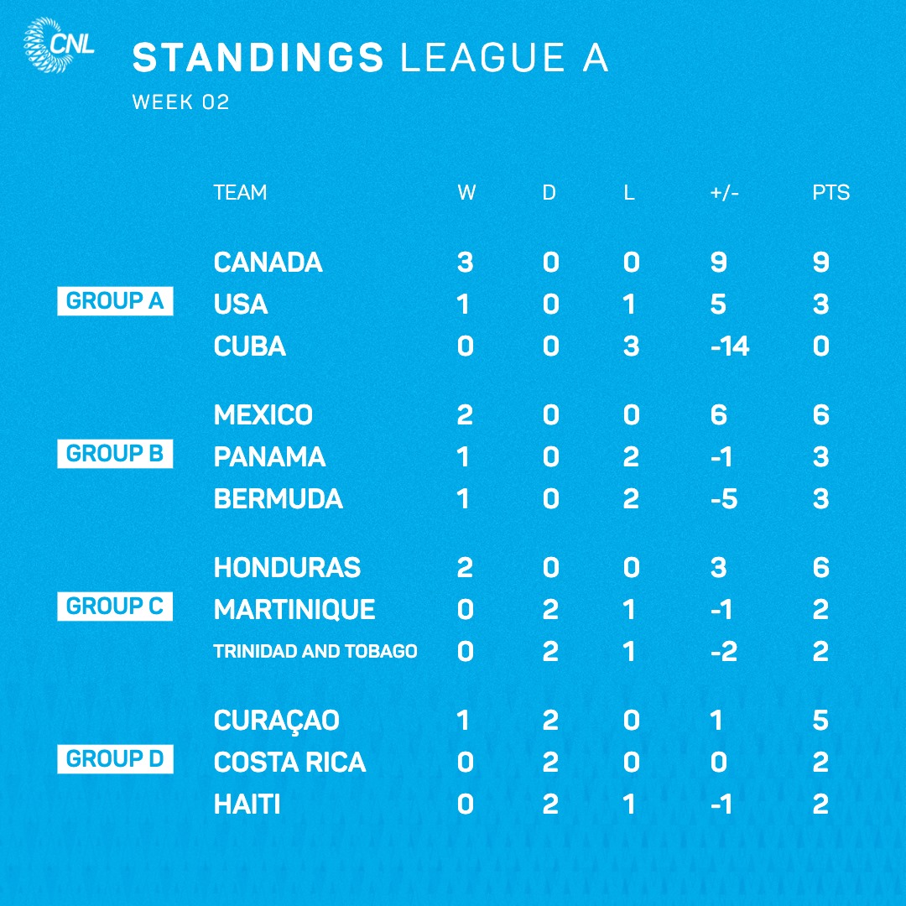Screen dimensions: 906x906
Task: Click the Group D label badge
Action: [x=115, y=758]
